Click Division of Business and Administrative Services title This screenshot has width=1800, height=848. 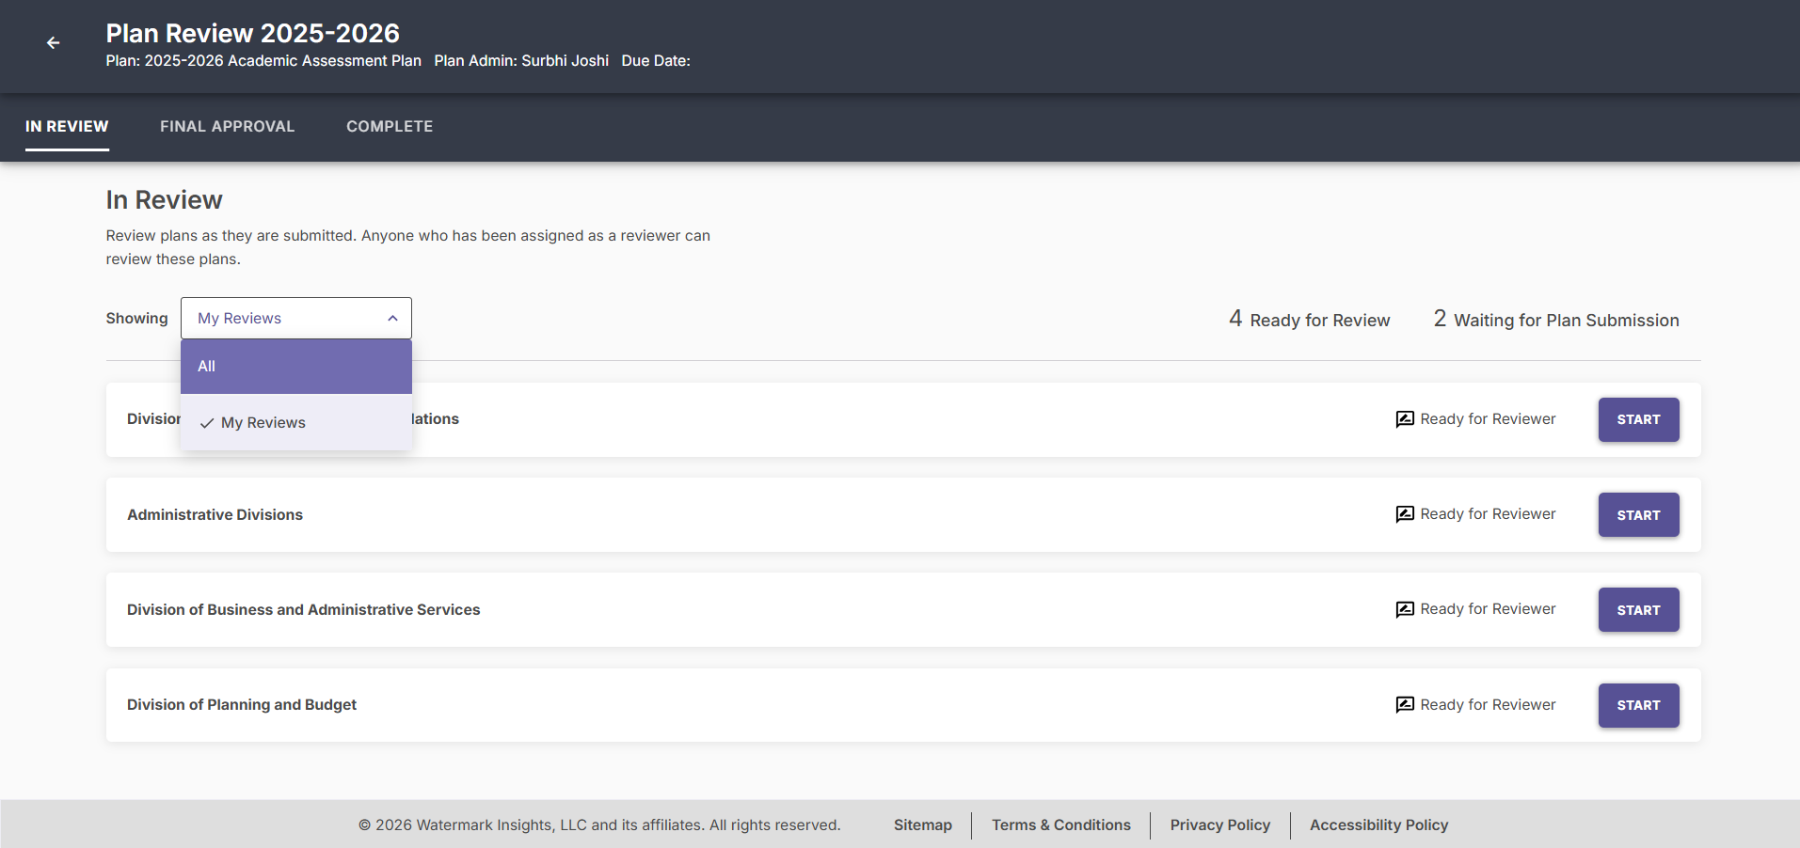point(304,609)
